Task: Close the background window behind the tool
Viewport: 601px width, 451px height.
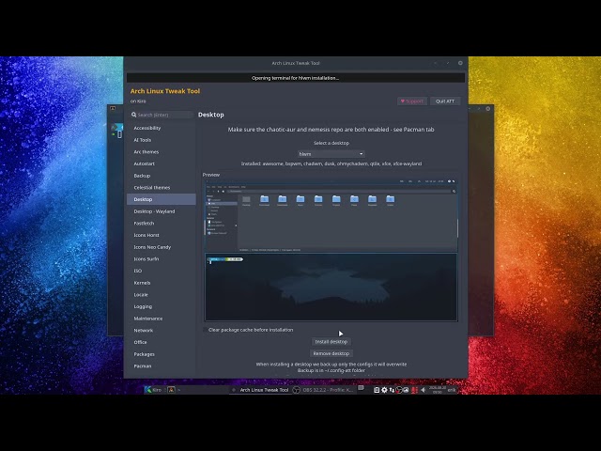Action: pos(488,109)
